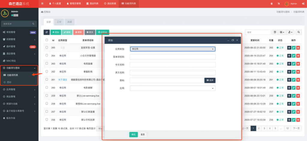Image resolution: width=307 pixels, height=141 pixels.
Task: Click drag-move icon for row 263
Action: click(x=289, y=64)
